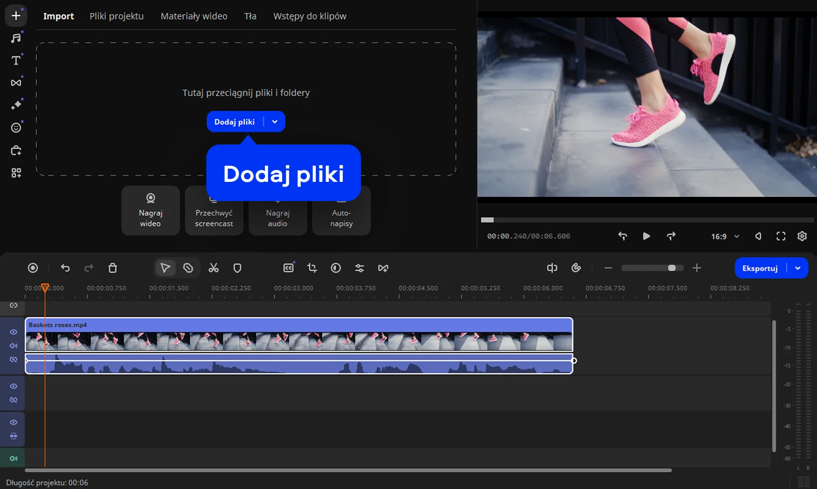817x489 pixels.
Task: Switch to the Pliki projektu tab
Action: (116, 16)
